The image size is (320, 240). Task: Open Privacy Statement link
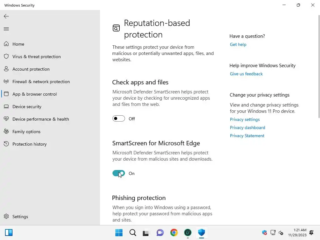(x=247, y=136)
